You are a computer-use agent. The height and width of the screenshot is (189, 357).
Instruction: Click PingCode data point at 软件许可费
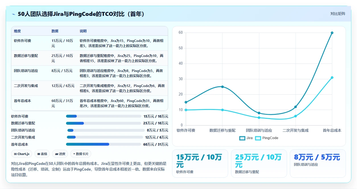(186, 110)
